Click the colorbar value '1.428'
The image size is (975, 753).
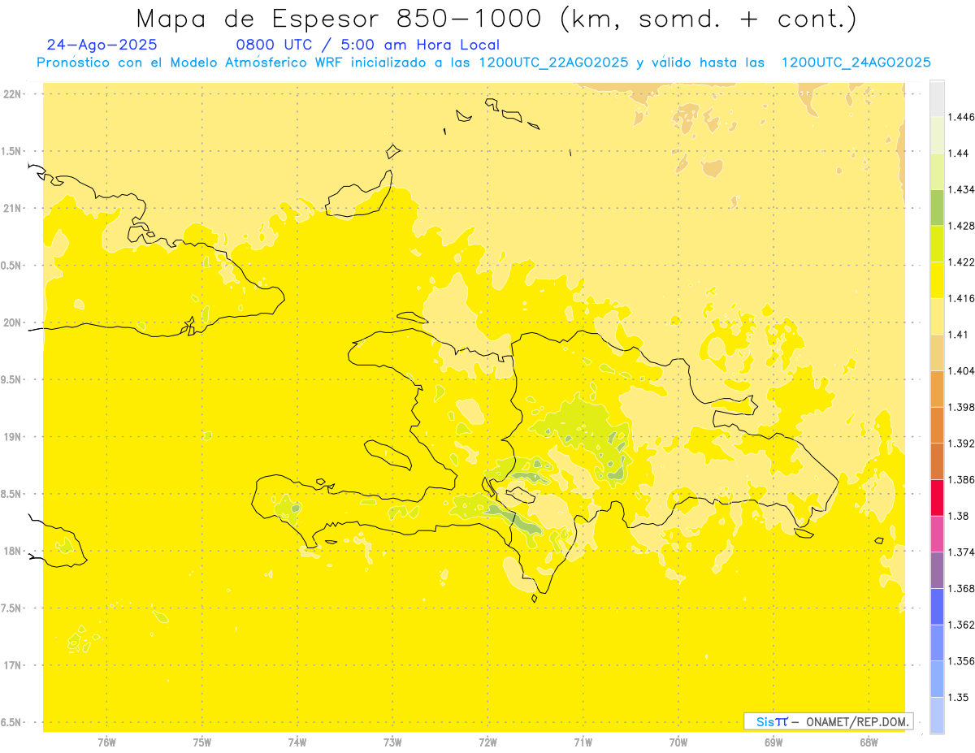(x=961, y=226)
